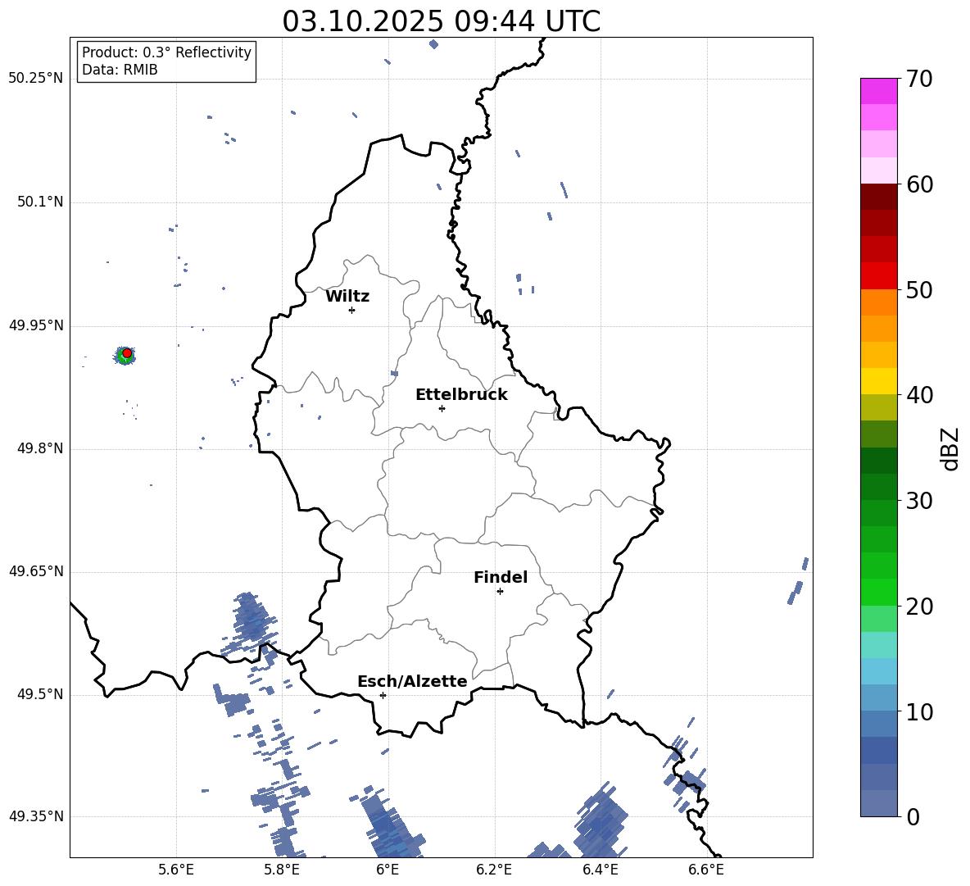Click the 49.65°N latitude label

click(x=36, y=571)
